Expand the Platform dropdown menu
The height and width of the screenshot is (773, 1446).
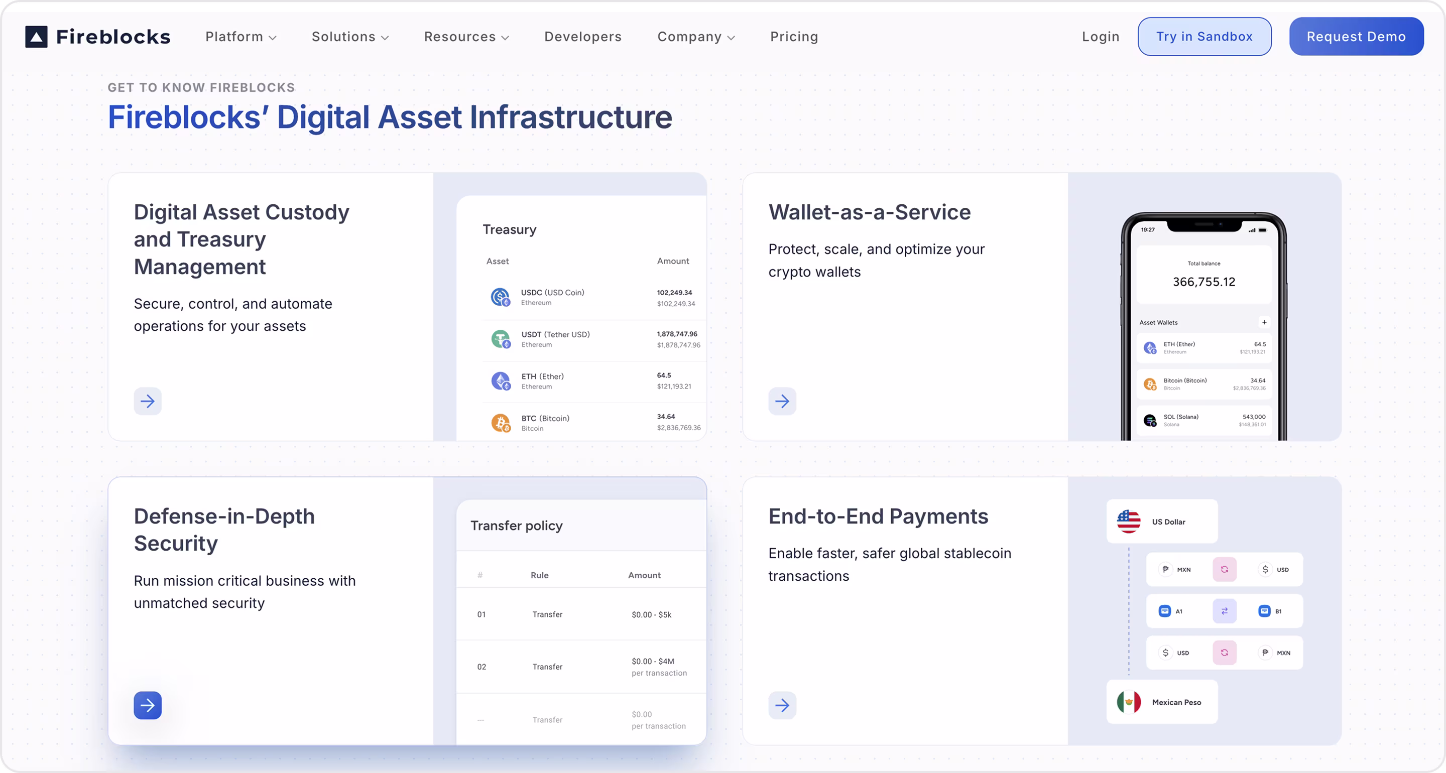241,37
